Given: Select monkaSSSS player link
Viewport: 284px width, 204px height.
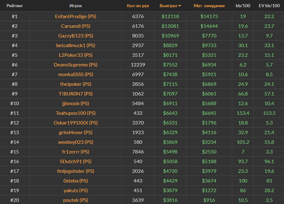Looking at the screenshot, I should point(75,74).
